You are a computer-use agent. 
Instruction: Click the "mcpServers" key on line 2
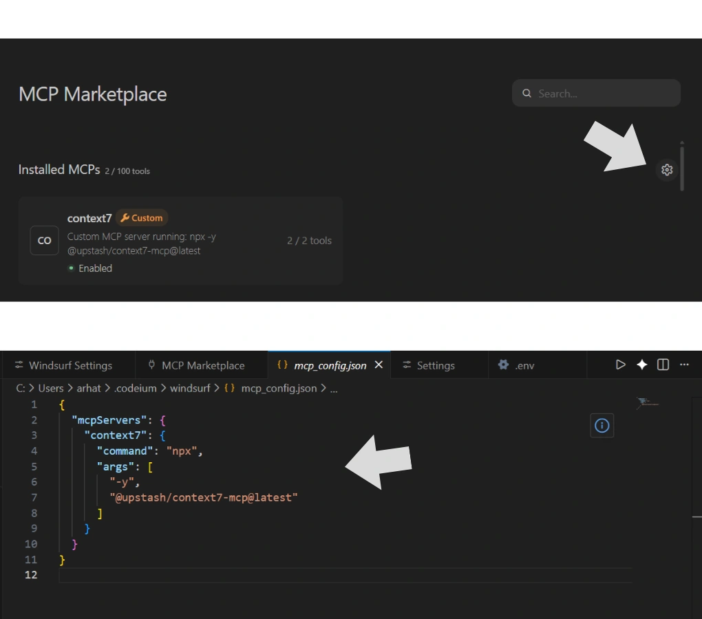pyautogui.click(x=109, y=420)
